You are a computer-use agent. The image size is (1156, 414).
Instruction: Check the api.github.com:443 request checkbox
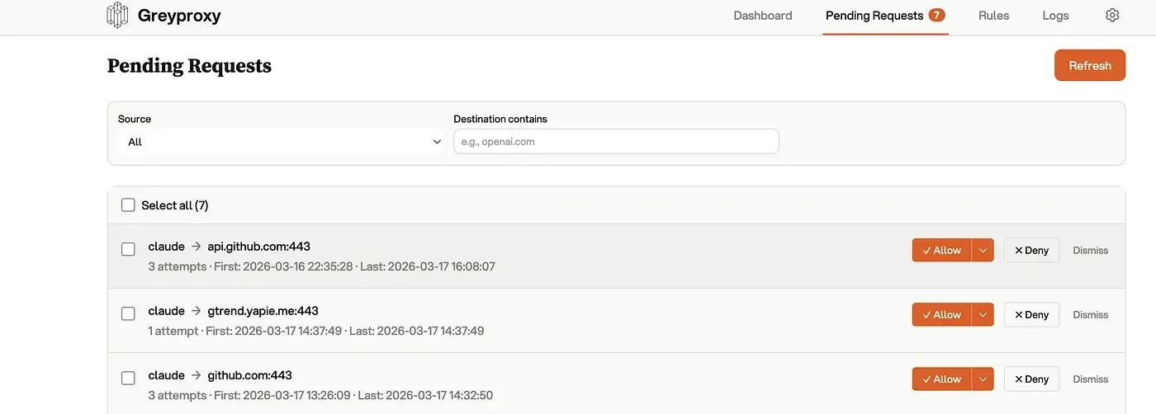coord(128,249)
